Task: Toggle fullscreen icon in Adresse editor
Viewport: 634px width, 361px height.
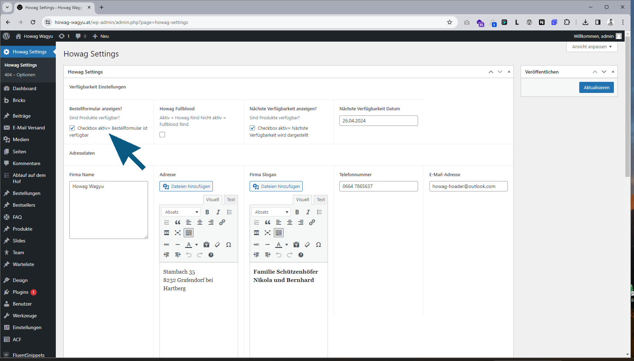Action: tap(177, 233)
